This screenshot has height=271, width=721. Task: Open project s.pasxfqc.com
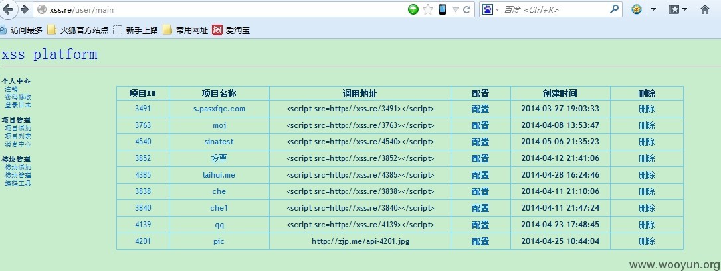[x=219, y=109]
